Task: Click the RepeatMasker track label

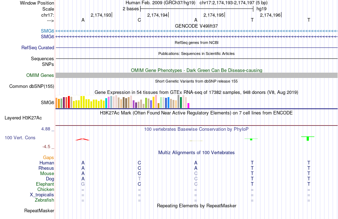Action: tap(39, 210)
